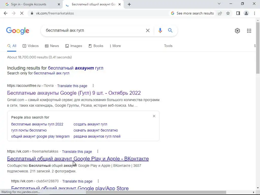Click the vertical scrollbar thumb
The image size is (260, 195).
point(258,48)
